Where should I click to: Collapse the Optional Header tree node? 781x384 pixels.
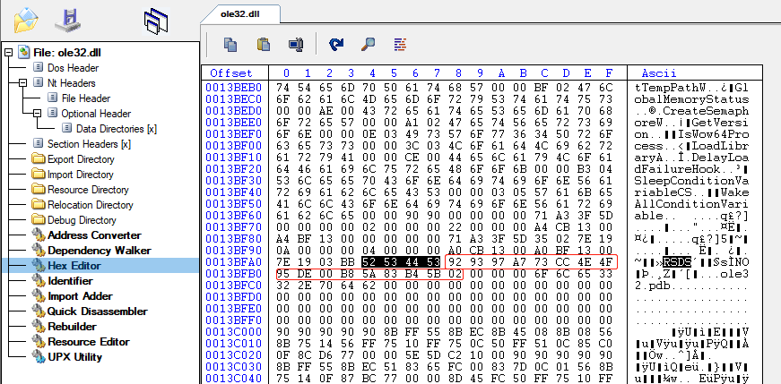point(38,114)
